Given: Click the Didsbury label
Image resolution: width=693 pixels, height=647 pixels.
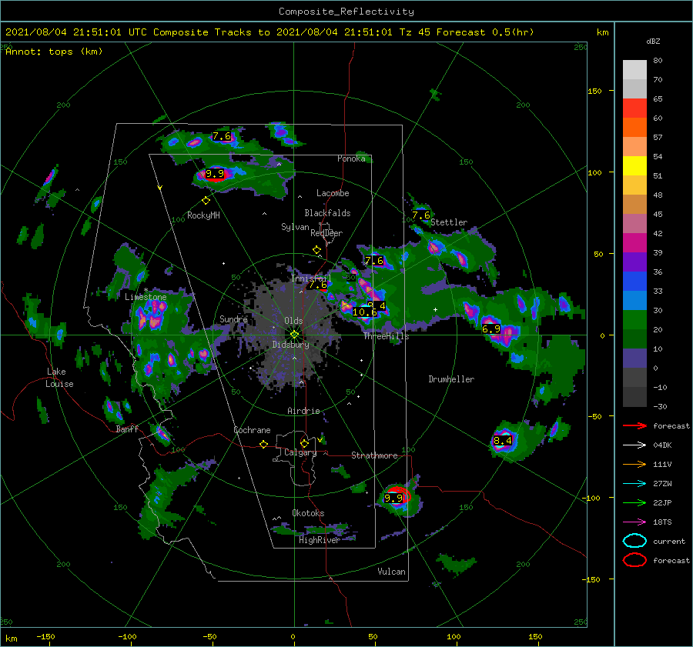Looking at the screenshot, I should coord(291,345).
